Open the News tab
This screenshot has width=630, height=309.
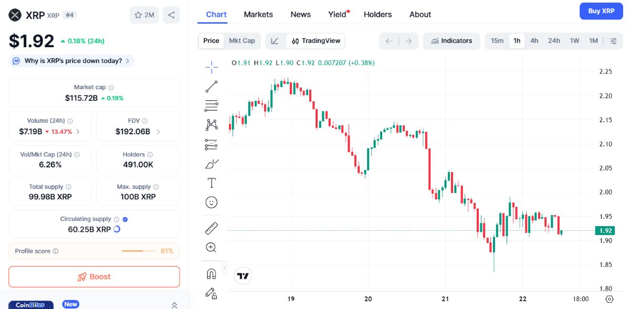click(x=301, y=15)
